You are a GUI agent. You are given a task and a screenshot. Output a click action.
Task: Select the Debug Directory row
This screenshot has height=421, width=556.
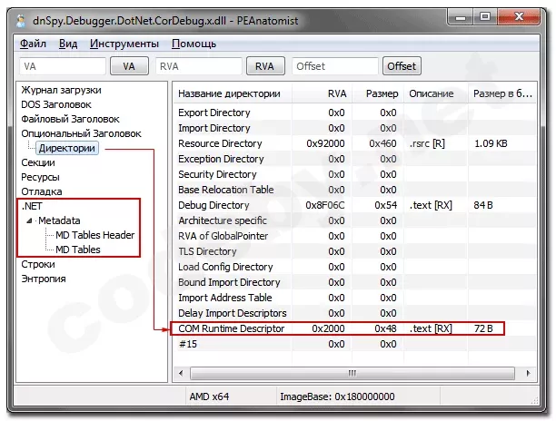[354, 205]
